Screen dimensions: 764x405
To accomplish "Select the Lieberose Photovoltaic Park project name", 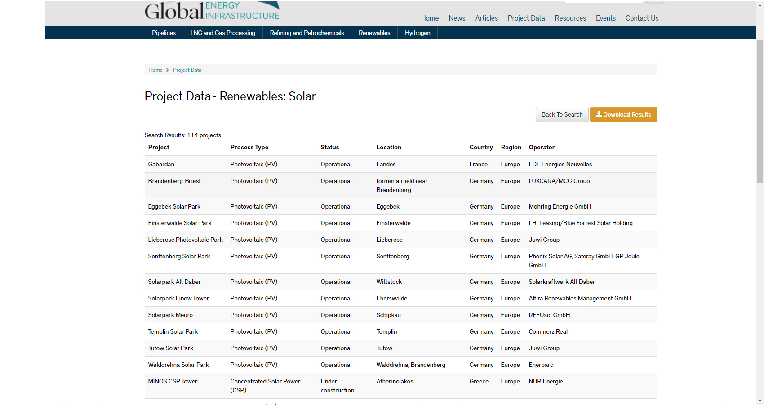I will point(186,240).
